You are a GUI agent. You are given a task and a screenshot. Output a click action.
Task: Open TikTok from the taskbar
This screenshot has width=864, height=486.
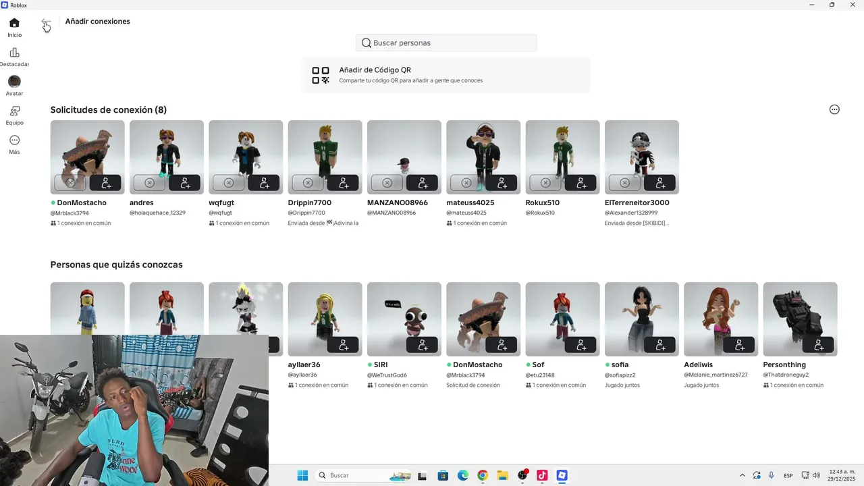(542, 475)
